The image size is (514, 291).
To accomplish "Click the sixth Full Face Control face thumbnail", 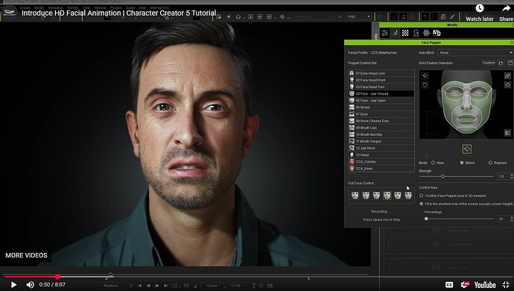I will (408, 195).
